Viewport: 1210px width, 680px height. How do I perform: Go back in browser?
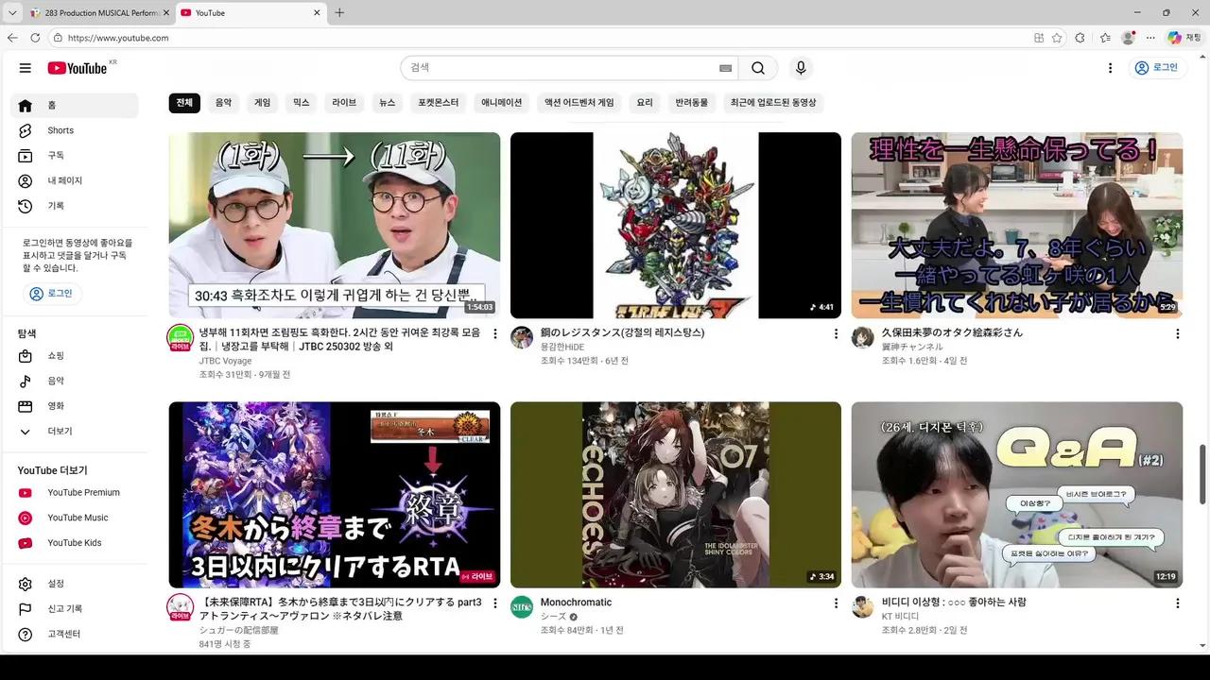[x=12, y=38]
